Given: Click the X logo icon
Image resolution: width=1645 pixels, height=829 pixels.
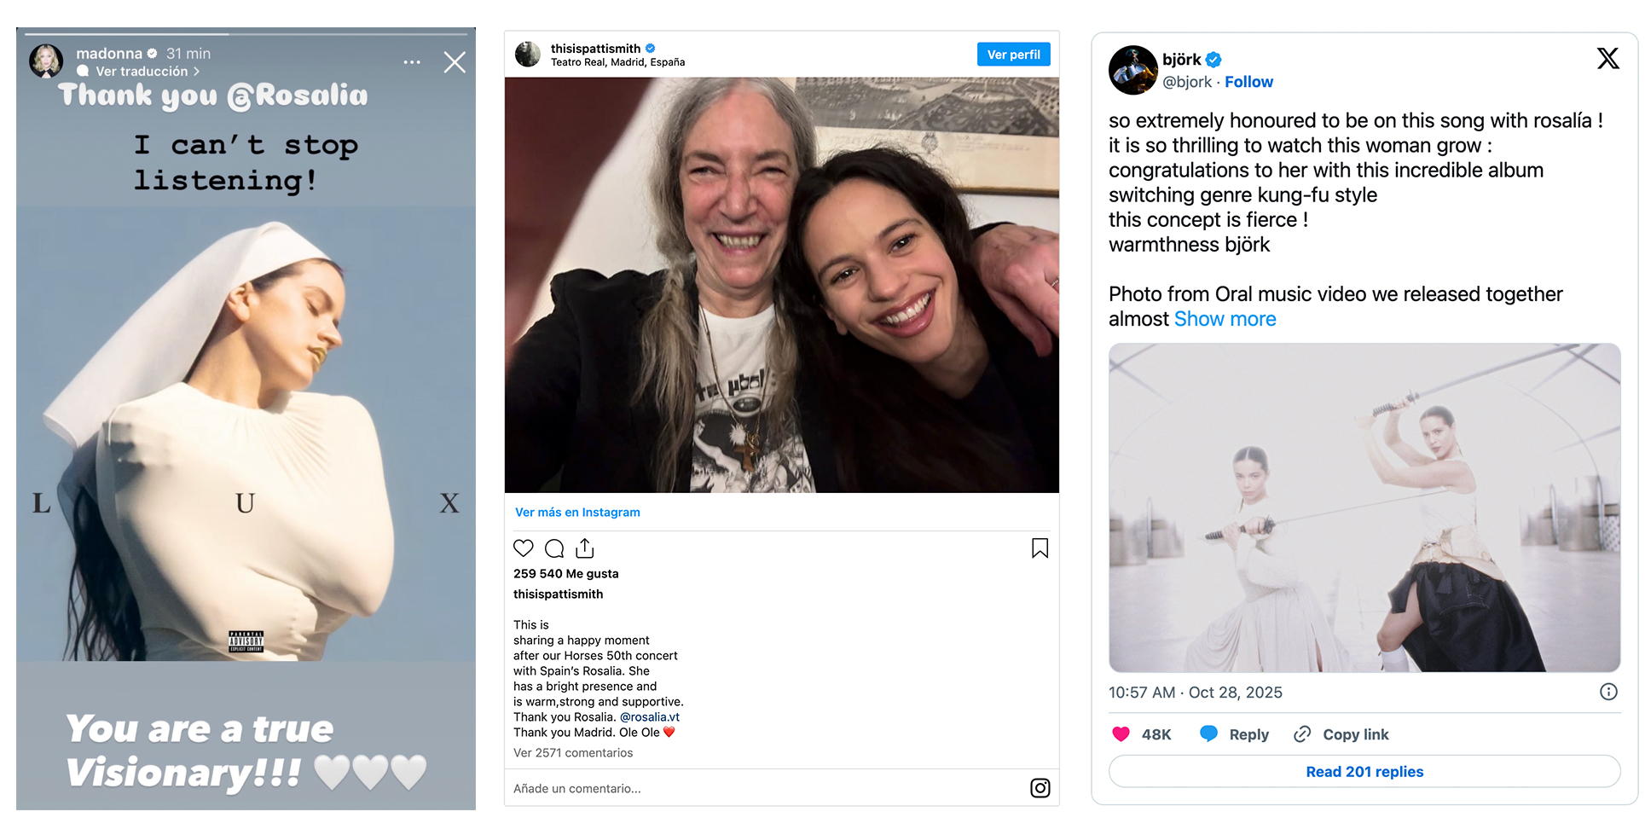Looking at the screenshot, I should click(1607, 58).
